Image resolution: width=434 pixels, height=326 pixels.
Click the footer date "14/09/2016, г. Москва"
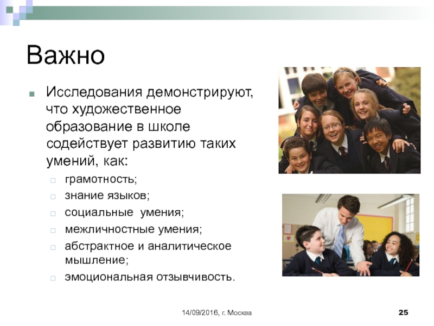(216, 313)
